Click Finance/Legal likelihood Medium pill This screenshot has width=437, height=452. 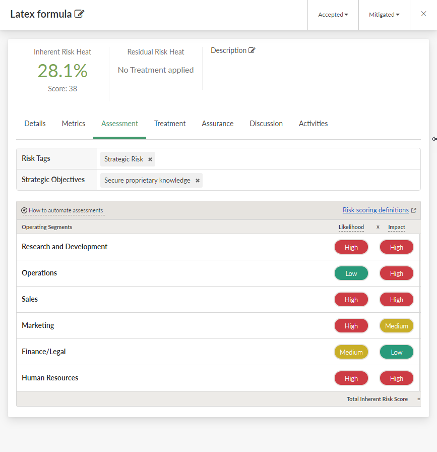351,352
